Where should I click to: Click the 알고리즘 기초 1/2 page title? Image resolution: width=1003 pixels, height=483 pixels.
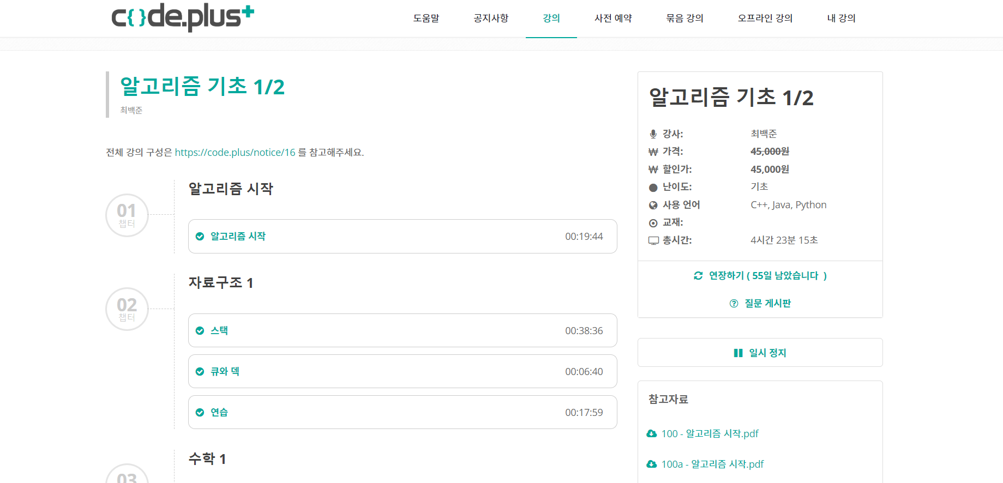[202, 87]
